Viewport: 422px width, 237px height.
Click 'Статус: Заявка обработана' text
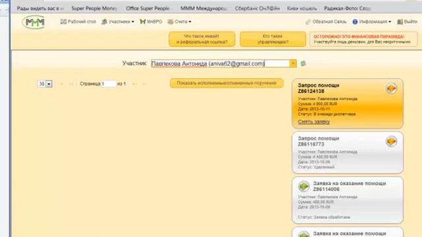pyautogui.click(x=324, y=217)
